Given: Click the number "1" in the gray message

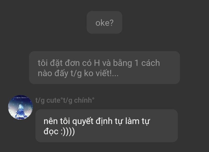Looking at the screenshot, I should pos(137,63).
